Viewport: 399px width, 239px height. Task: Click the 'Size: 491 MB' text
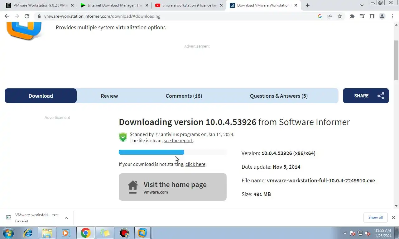click(256, 194)
